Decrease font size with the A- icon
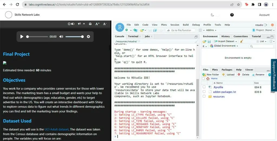The image size is (277, 141). 105,24
